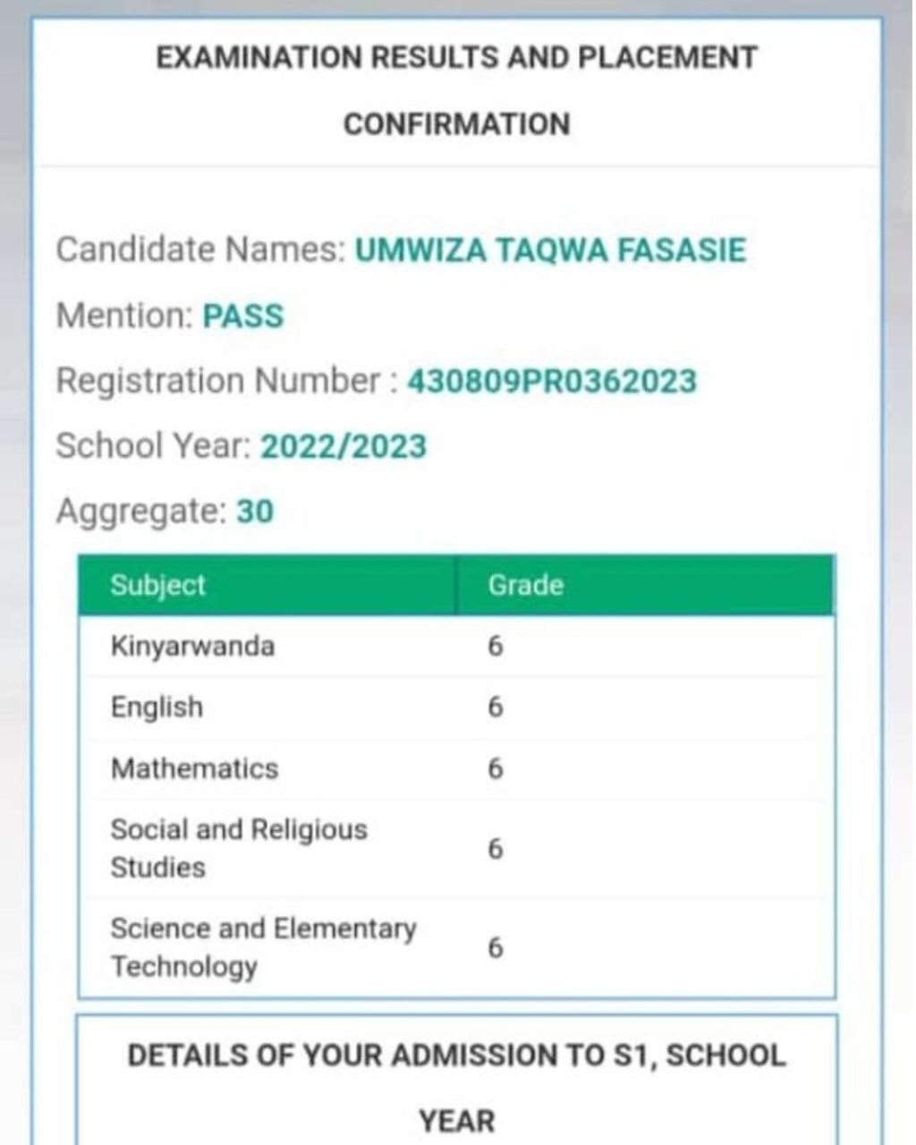
Task: Click the grade 6 beside Kinyarwanda
Action: pyautogui.click(x=496, y=646)
